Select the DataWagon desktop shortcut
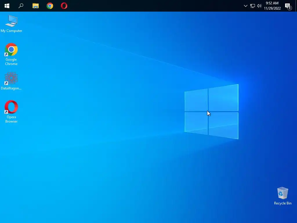 [11, 81]
